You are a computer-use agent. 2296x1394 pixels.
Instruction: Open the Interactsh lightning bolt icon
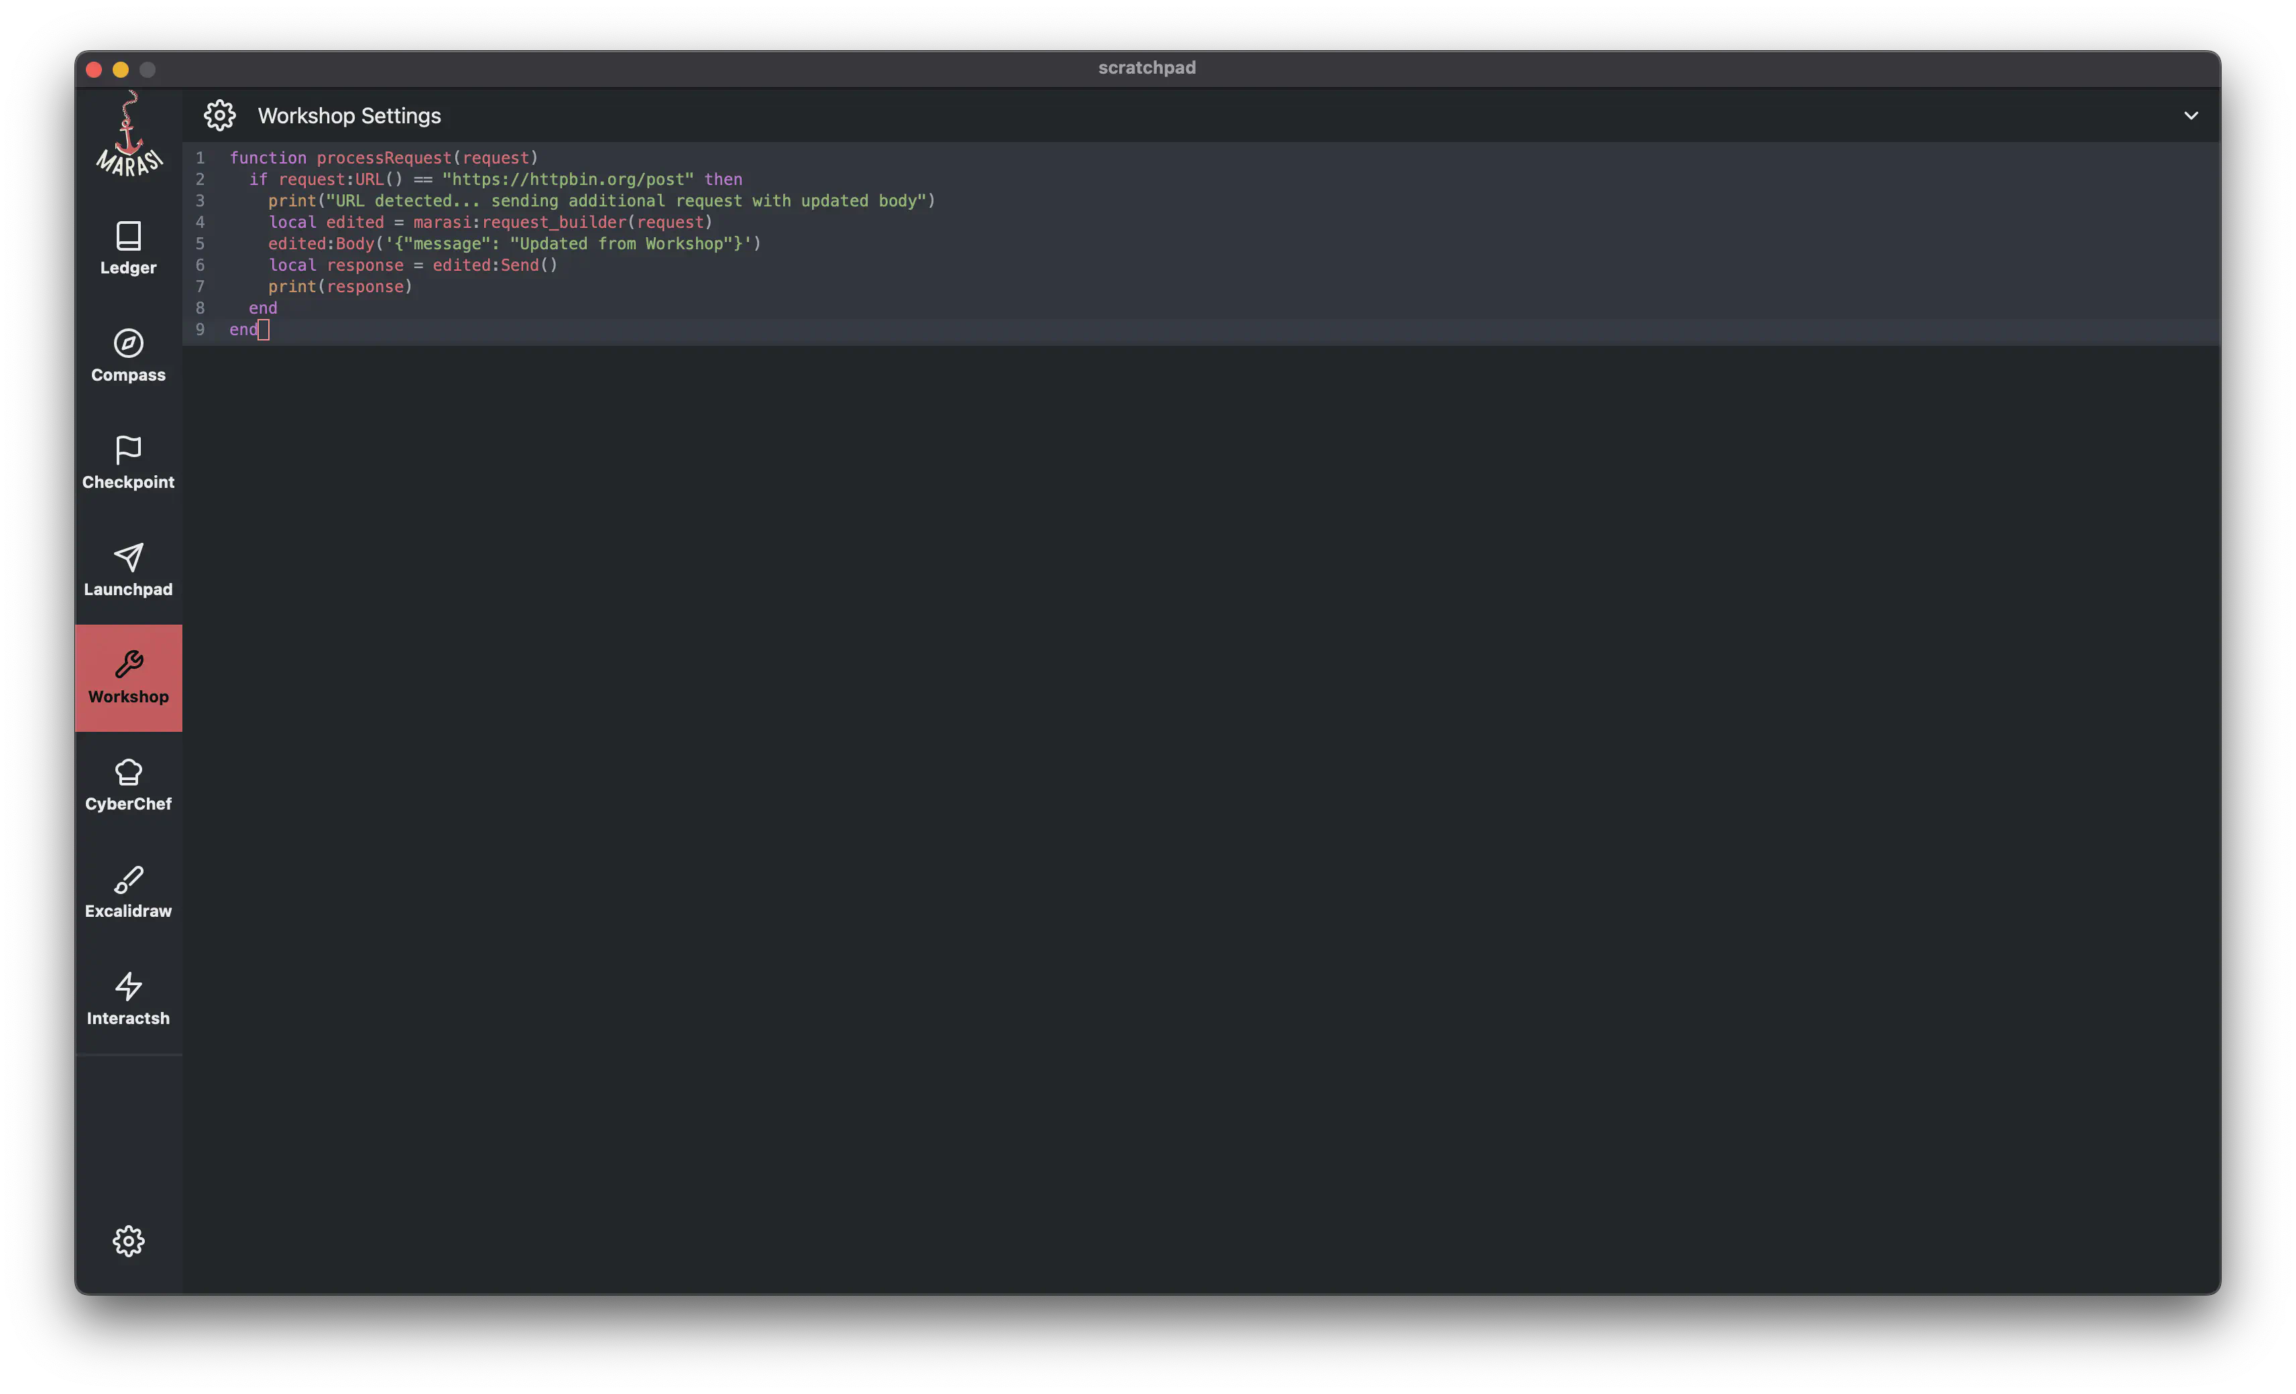pos(129,986)
